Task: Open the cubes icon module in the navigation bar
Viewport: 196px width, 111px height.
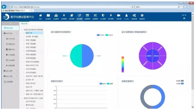Action: [x=56, y=15]
